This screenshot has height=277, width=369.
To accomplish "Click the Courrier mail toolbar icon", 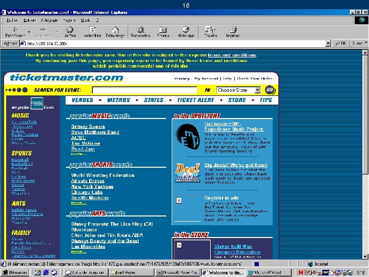I will tap(210, 29).
